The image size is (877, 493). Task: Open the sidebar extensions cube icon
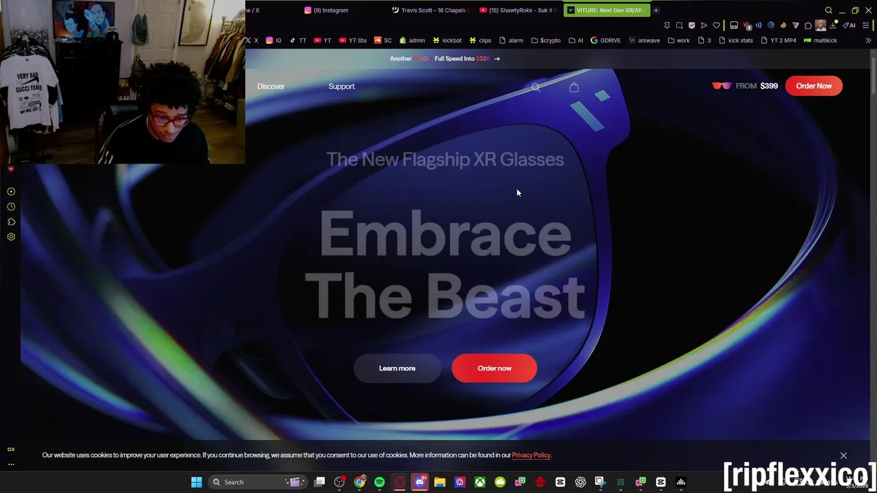pos(11,222)
